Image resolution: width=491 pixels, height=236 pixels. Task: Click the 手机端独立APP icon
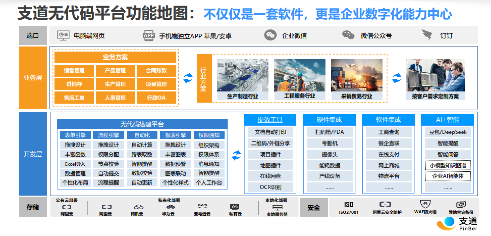click(x=149, y=35)
